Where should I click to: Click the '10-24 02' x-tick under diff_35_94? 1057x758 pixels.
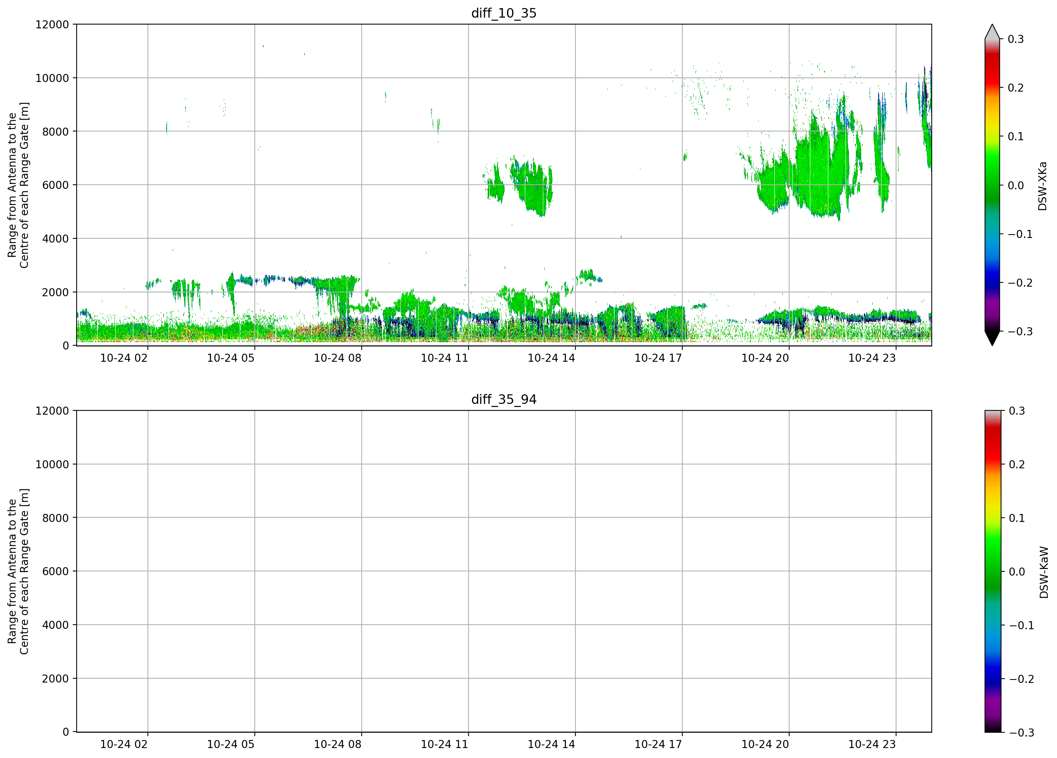pos(124,745)
